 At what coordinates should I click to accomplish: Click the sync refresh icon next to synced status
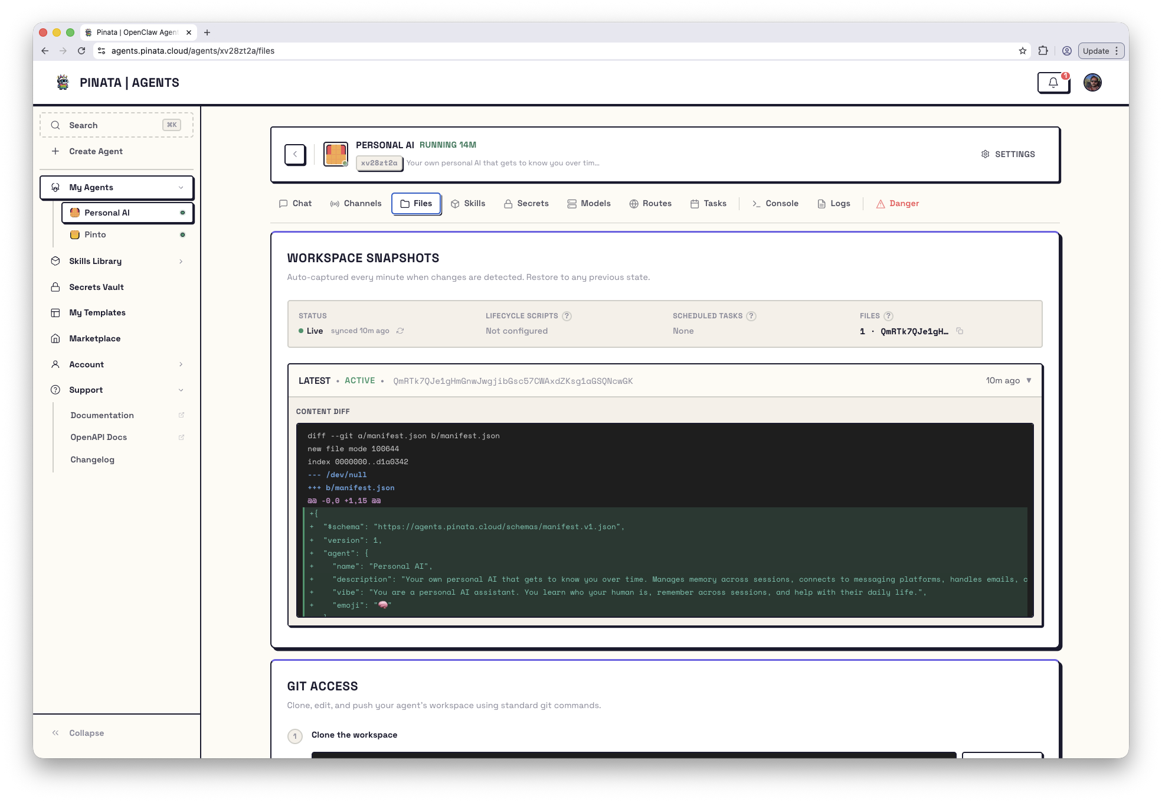coord(400,331)
